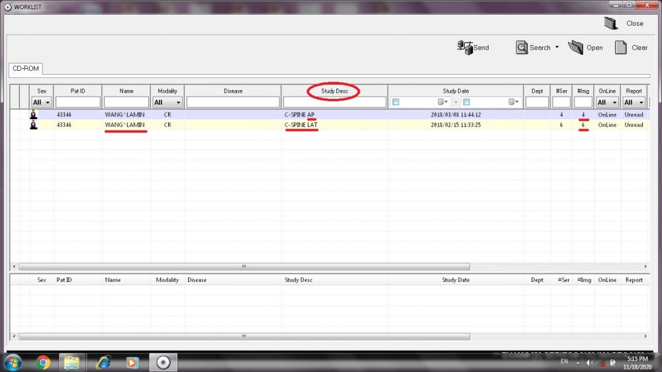The width and height of the screenshot is (662, 372).
Task: Click the Close door icon at top right
Action: (x=611, y=23)
